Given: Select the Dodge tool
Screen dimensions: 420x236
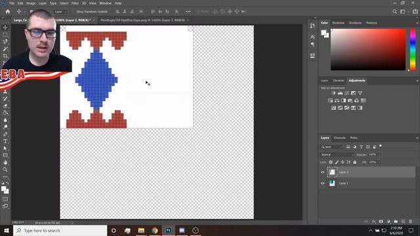Looking at the screenshot, I should (x=5, y=127).
